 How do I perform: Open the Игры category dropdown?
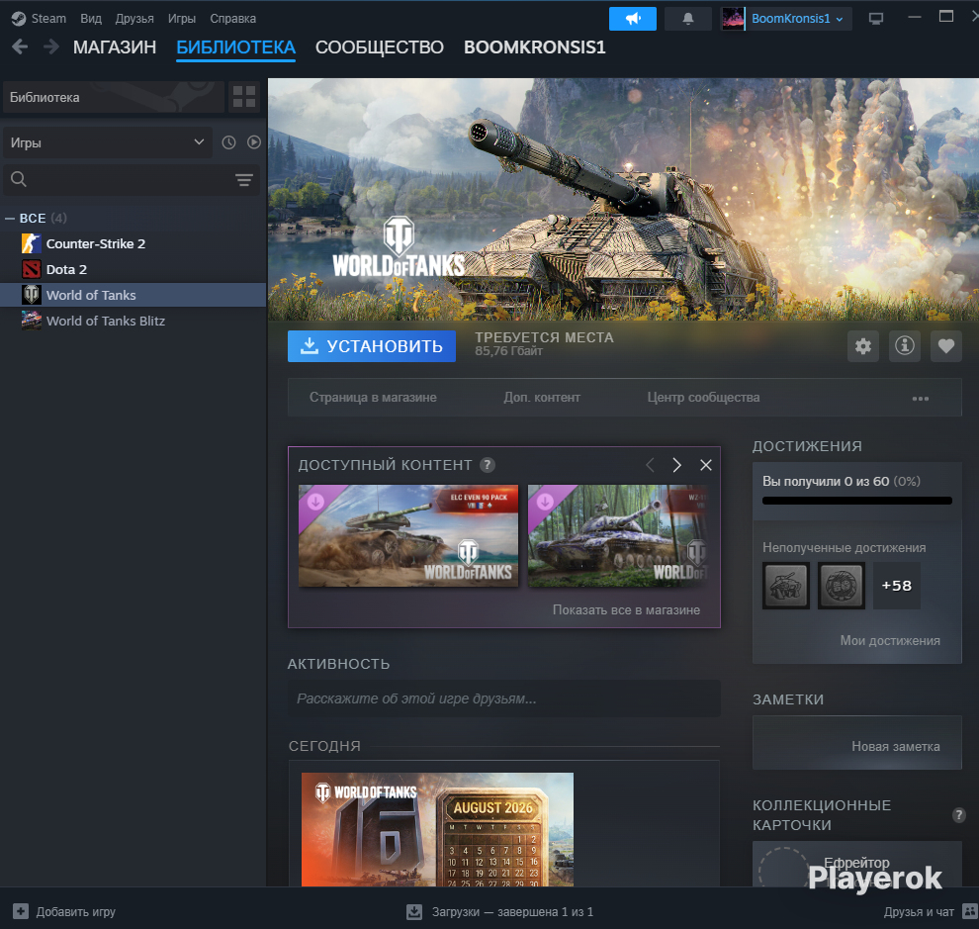pos(108,142)
